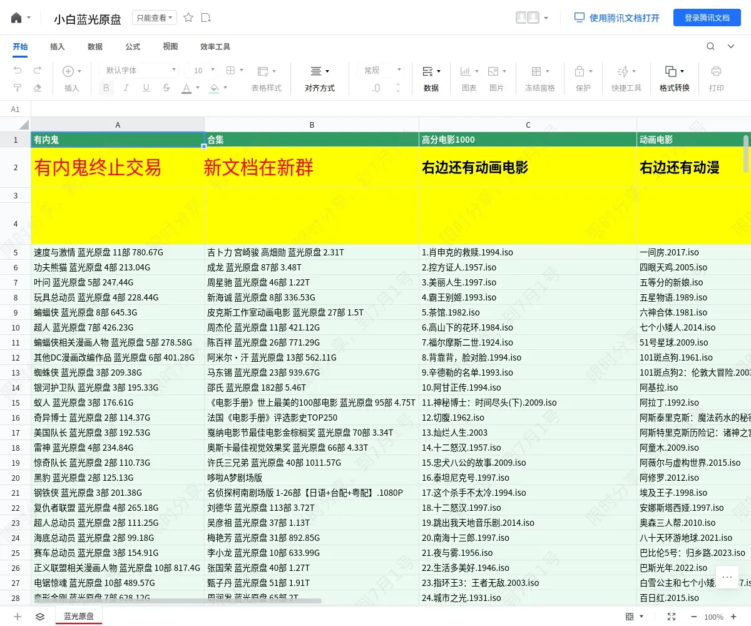751x626 pixels.
Task: Toggle italic formatting
Action: (x=126, y=88)
